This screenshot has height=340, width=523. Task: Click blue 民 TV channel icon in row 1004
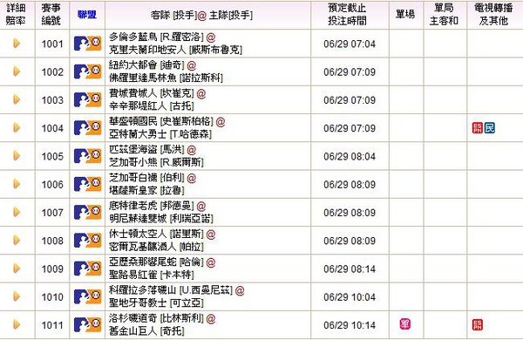(x=490, y=128)
